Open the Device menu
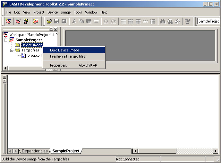 pos(53,12)
